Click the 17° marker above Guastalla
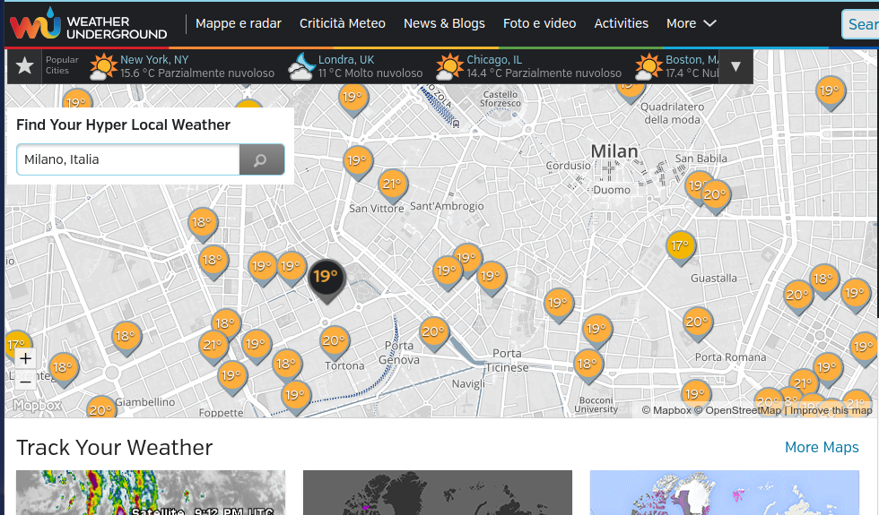This screenshot has height=515, width=879. 680,245
